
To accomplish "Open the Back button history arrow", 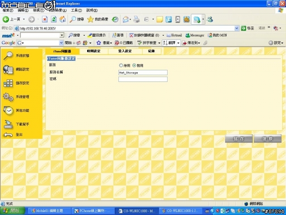I will click(x=24, y=19).
